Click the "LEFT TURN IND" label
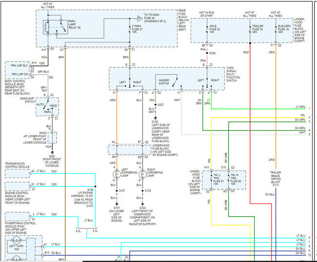The image size is (317, 262). [x=16, y=248]
